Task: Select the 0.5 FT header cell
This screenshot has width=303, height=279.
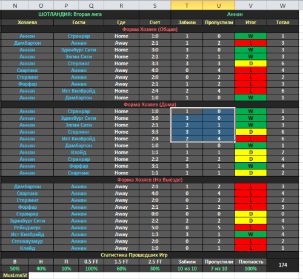Action: coord(91,262)
